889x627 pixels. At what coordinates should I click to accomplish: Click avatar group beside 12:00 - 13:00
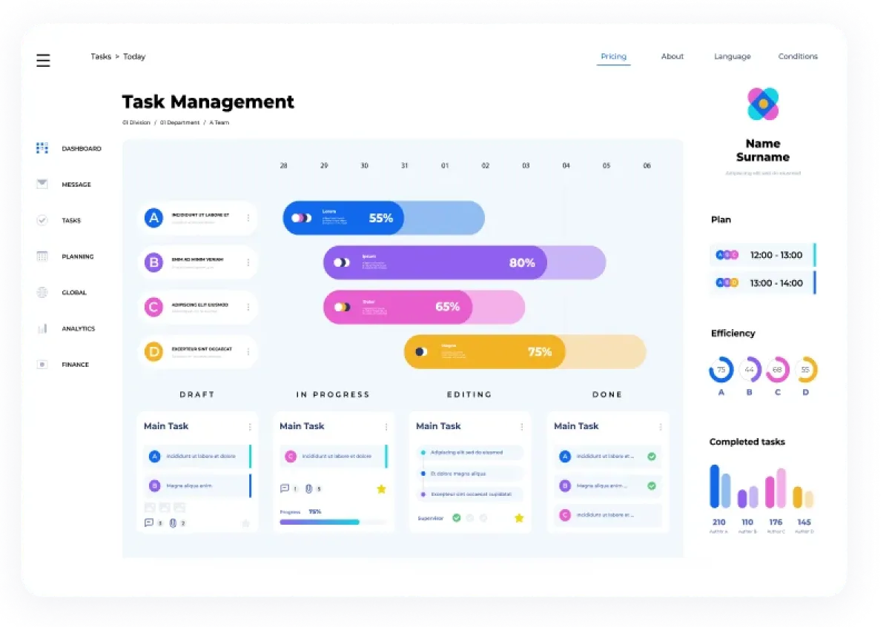coord(727,255)
